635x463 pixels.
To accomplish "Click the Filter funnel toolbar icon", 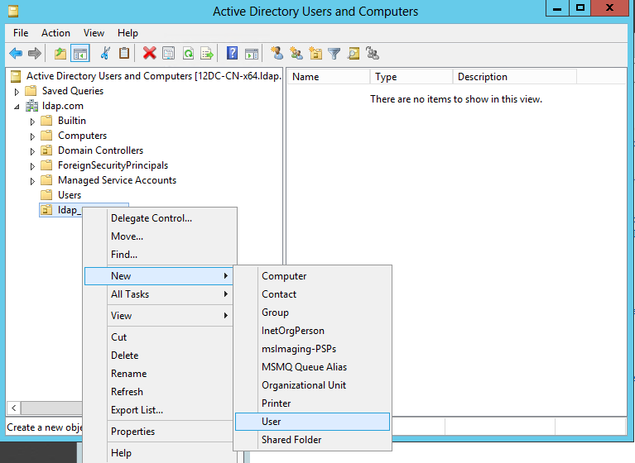I will [334, 54].
